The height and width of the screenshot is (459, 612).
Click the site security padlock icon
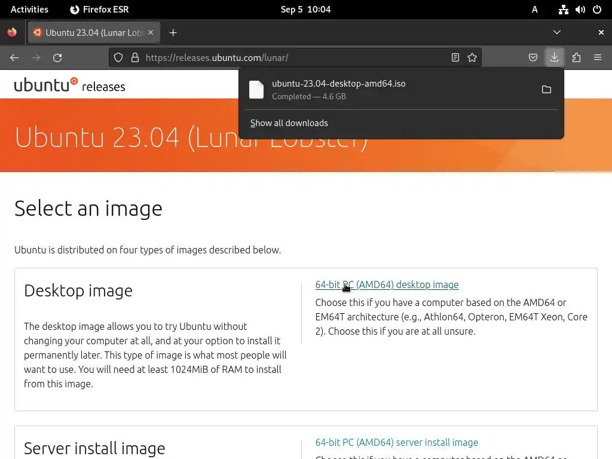point(135,58)
